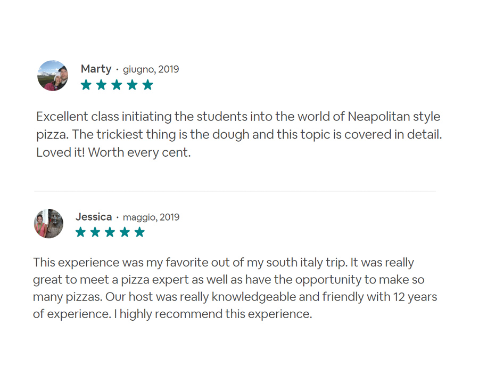Click the first star in Jessica's rating

tap(81, 232)
